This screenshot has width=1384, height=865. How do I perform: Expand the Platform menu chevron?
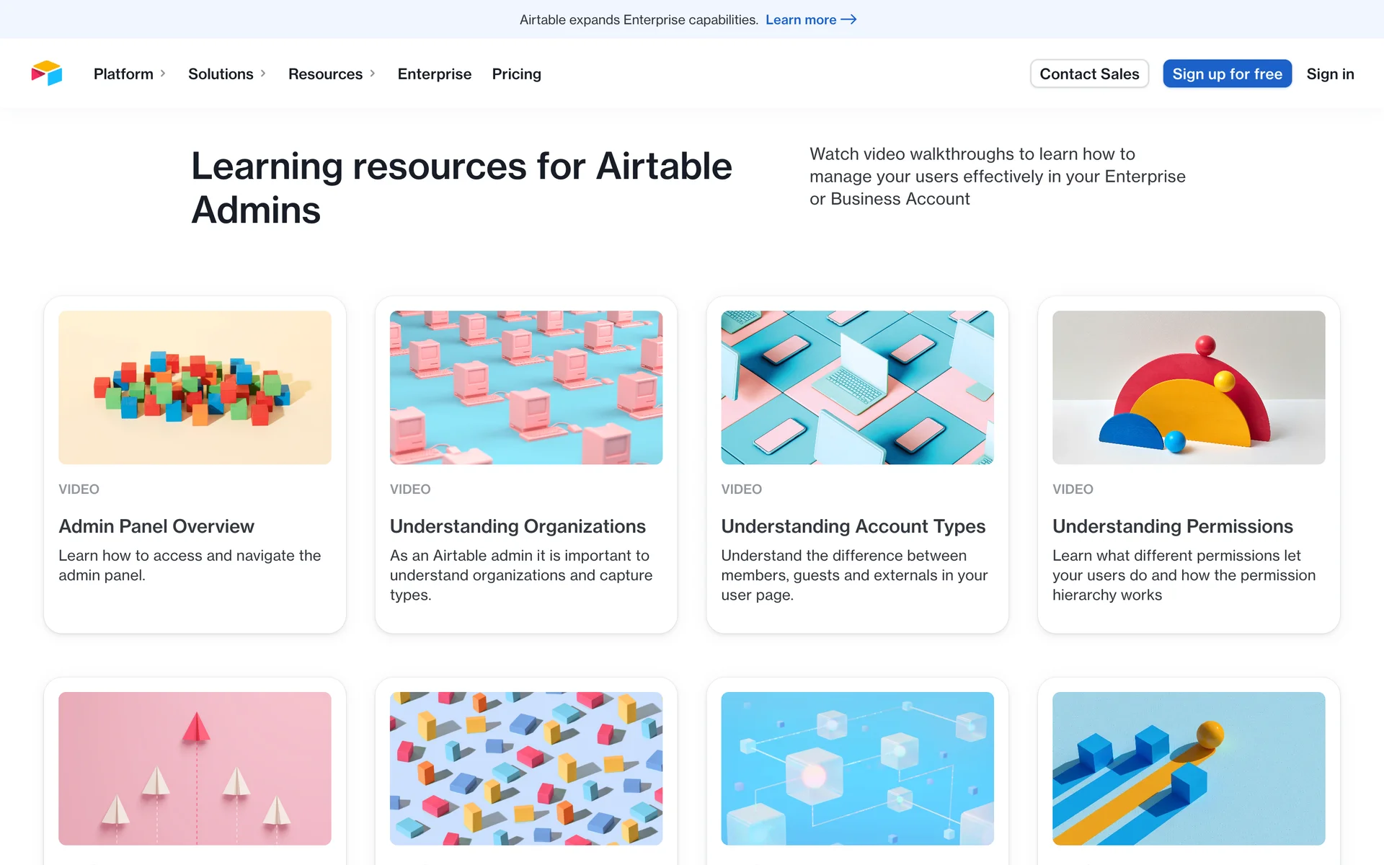click(x=163, y=74)
